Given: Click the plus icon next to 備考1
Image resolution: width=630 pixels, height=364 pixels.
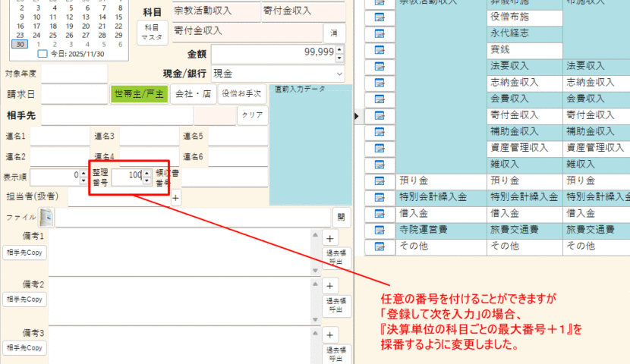Looking at the screenshot, I should point(330,237).
